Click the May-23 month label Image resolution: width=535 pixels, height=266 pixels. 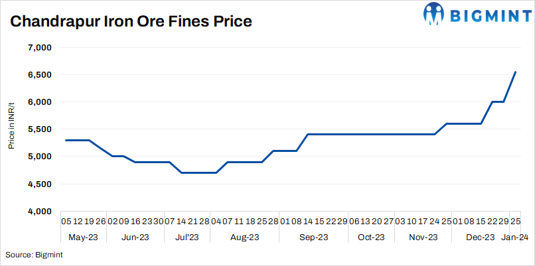[83, 237]
